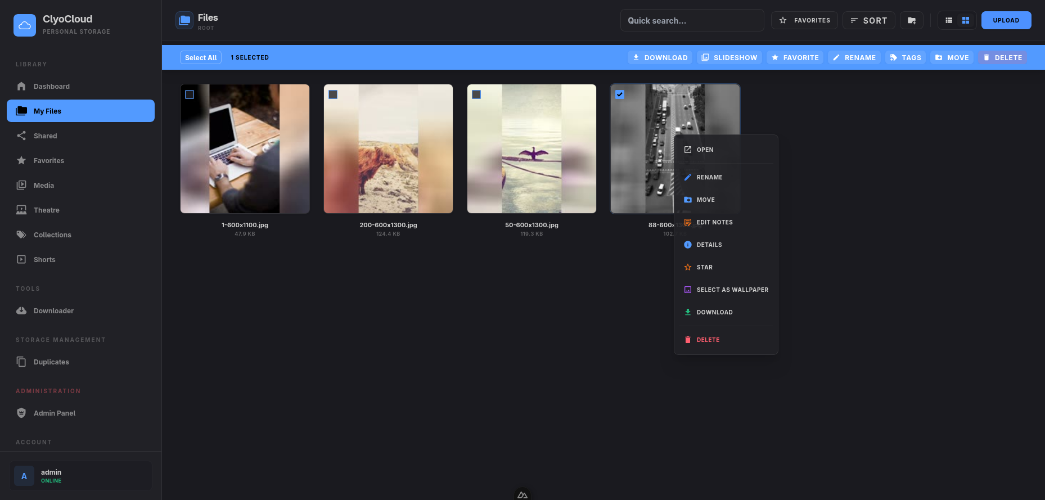The image size is (1045, 500).
Task: Click the red trash icon in context menu
Action: point(688,340)
